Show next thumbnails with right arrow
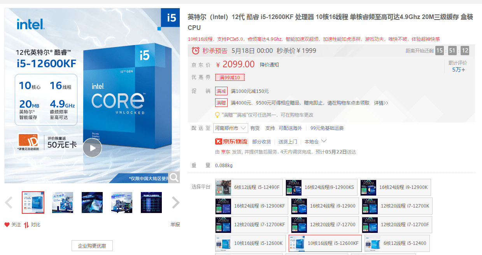 175,203
